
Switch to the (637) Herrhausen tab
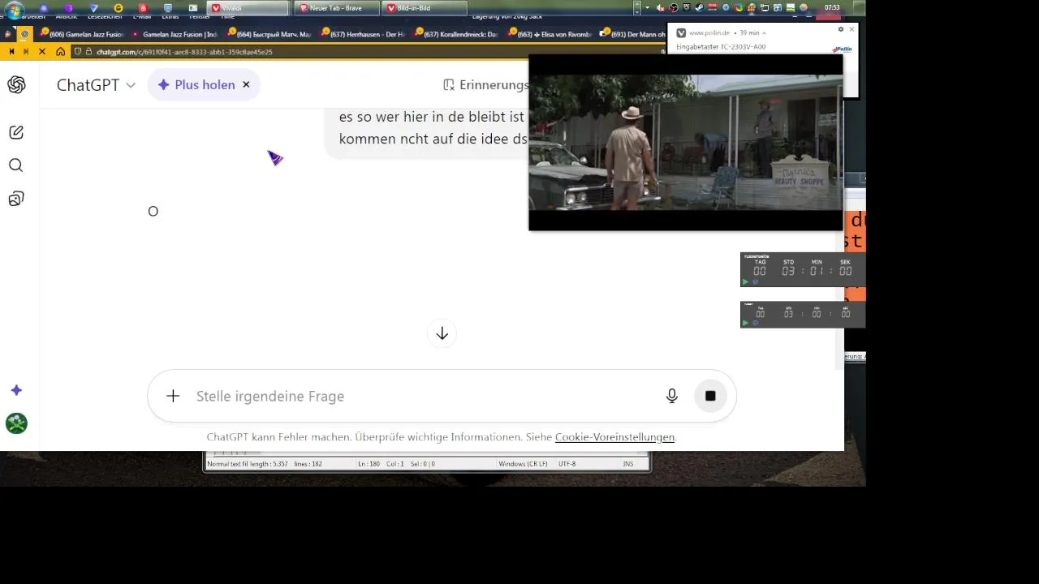pyautogui.click(x=362, y=34)
